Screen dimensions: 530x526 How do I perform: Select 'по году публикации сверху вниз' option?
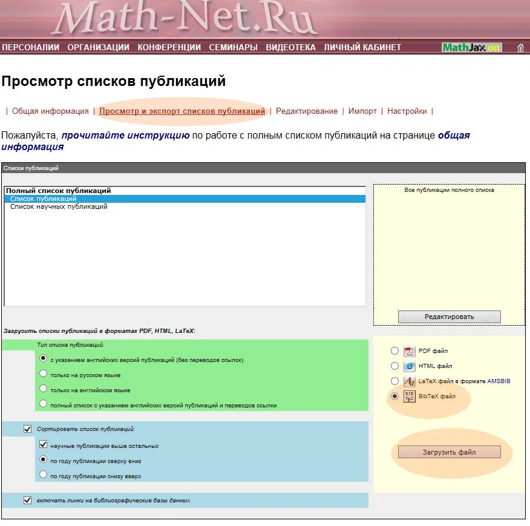tap(44, 459)
